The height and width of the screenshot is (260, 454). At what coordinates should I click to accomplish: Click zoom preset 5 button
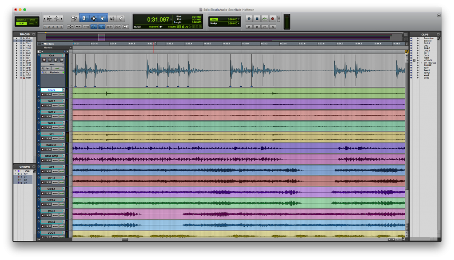point(61,27)
